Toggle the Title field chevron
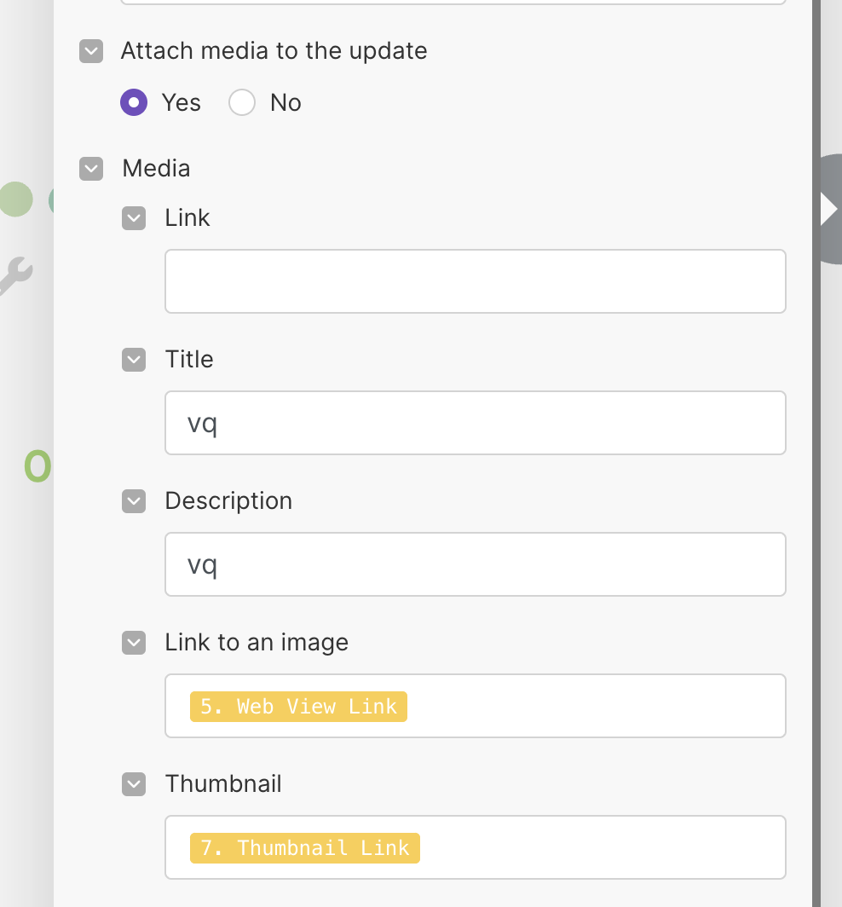Screen dimensions: 842x907 pyautogui.click(x=134, y=360)
